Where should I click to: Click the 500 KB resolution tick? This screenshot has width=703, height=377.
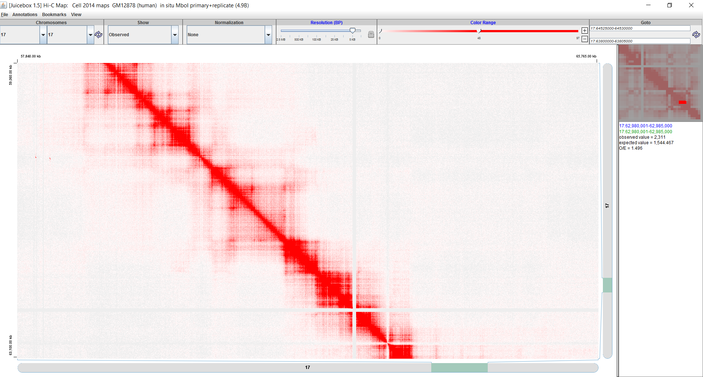(299, 39)
